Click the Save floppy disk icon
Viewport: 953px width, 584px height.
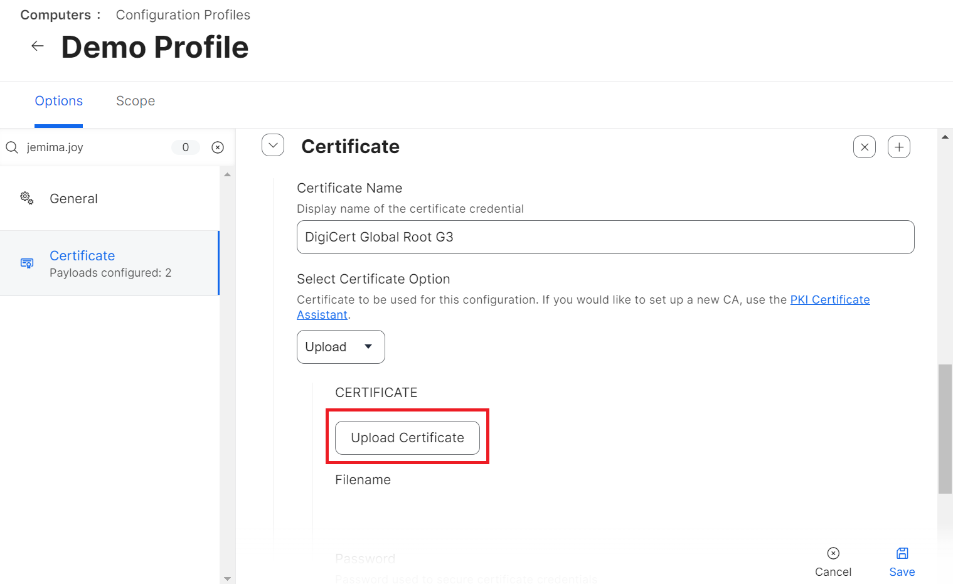coord(902,553)
